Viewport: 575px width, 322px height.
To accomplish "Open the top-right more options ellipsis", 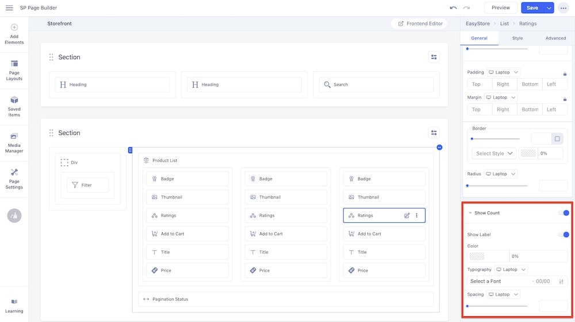I will (x=563, y=8).
